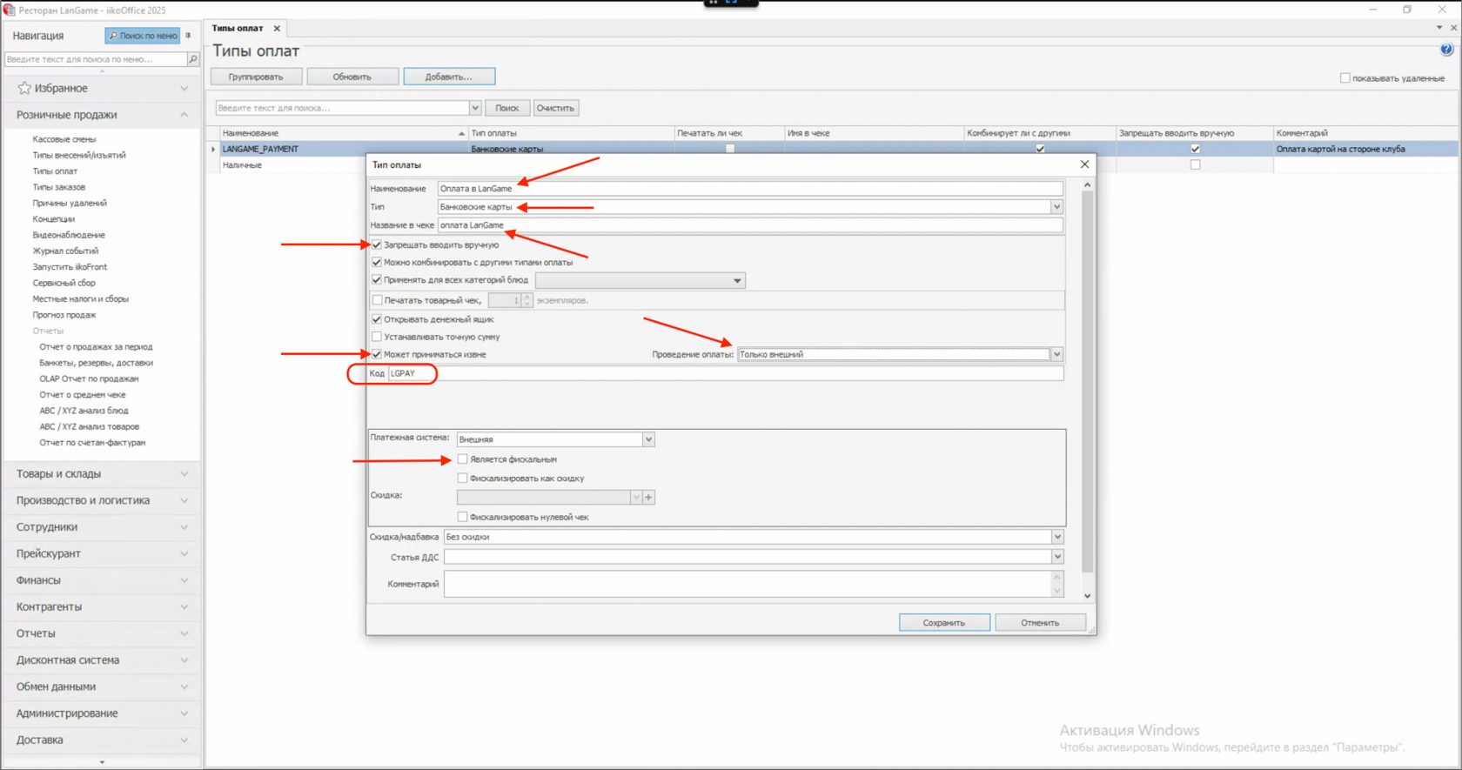
Task: Toggle Применять для всех категорий блюд checkbox
Action: pos(377,280)
